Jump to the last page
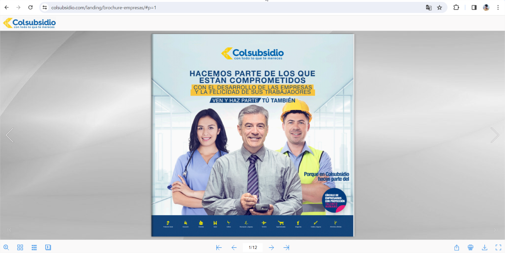Viewport: 505px width, 253px height. (286, 248)
